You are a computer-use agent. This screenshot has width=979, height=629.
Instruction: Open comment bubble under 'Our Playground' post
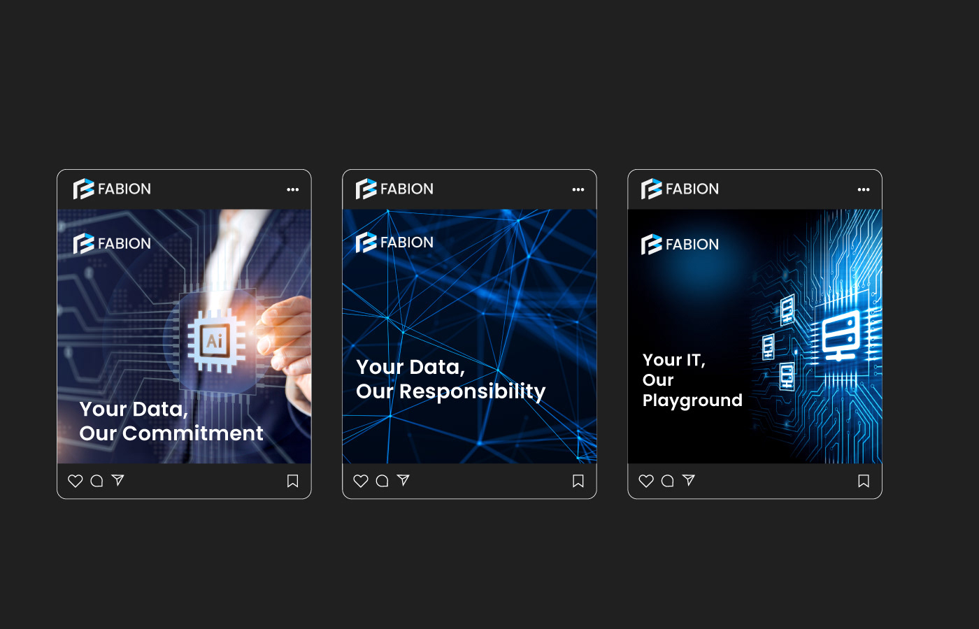(668, 481)
